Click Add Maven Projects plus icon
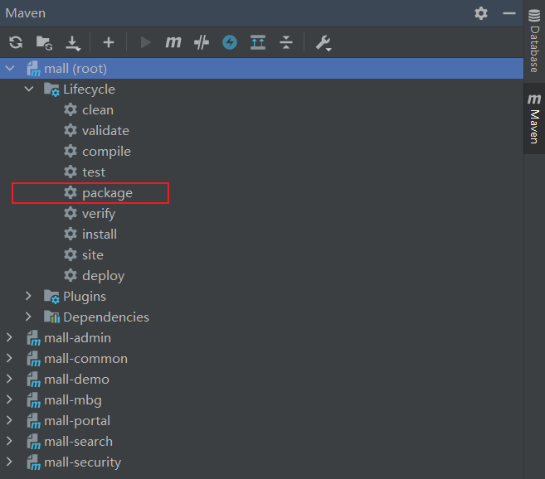 tap(109, 42)
